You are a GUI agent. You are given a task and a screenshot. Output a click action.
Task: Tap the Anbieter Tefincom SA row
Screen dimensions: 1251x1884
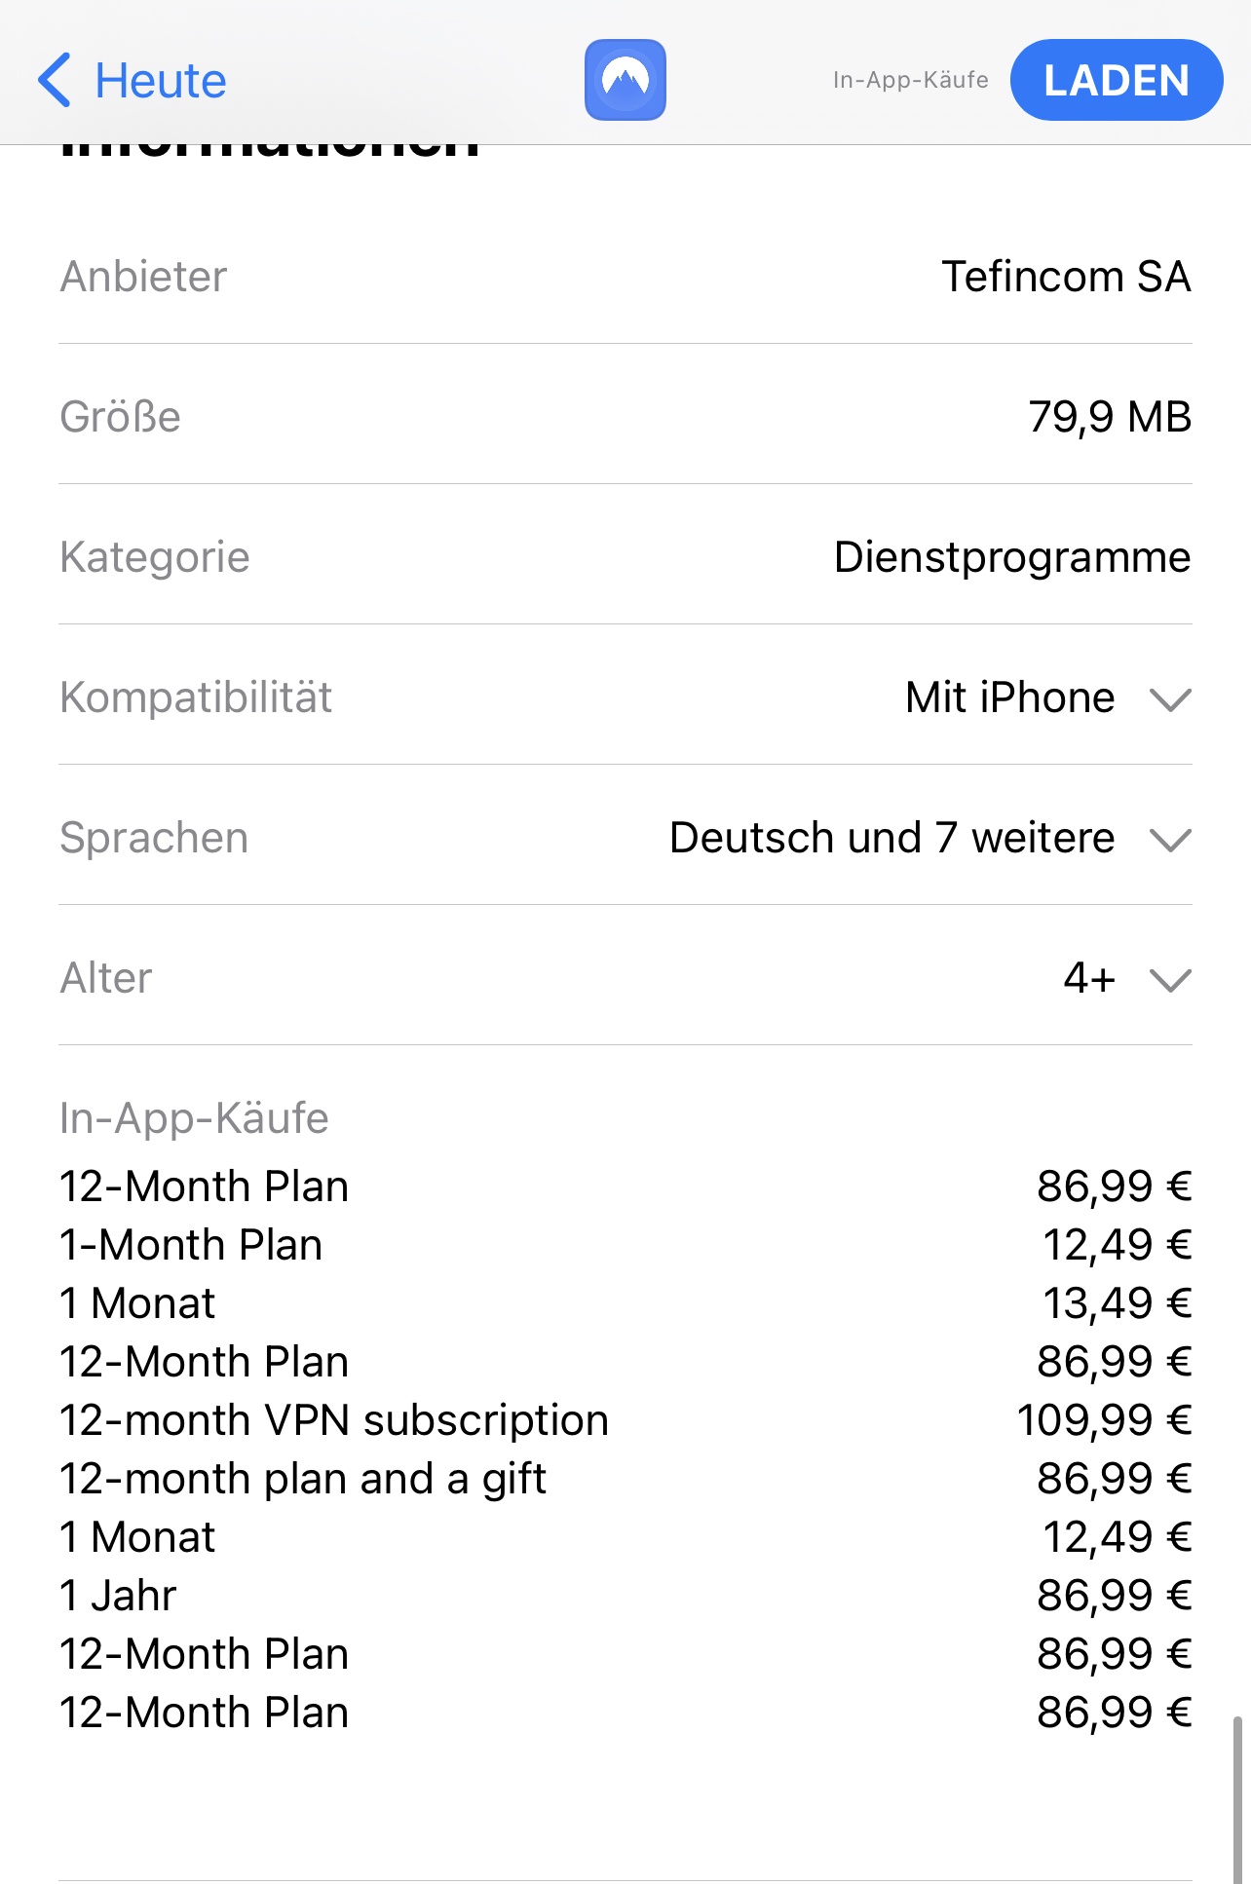tap(625, 277)
